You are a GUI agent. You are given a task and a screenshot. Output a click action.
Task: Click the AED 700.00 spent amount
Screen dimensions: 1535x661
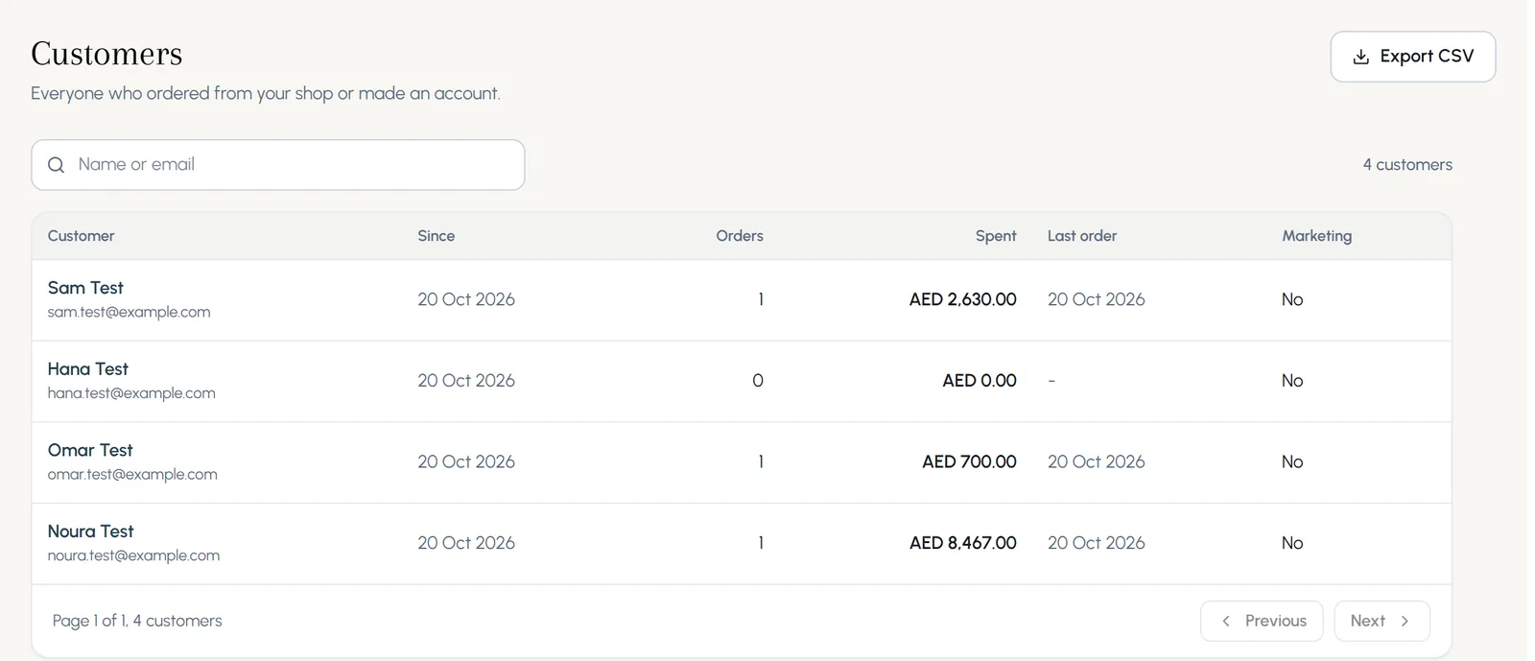coord(969,461)
